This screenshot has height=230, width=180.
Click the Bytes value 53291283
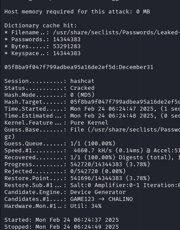[x=67, y=46]
